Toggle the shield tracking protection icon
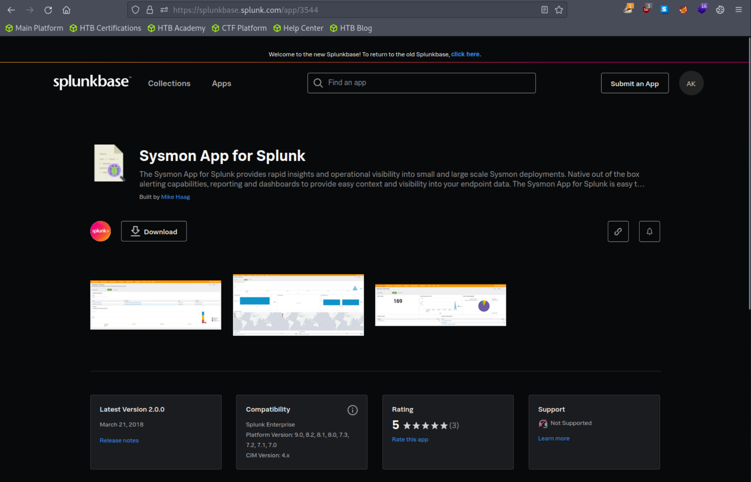 pos(135,10)
